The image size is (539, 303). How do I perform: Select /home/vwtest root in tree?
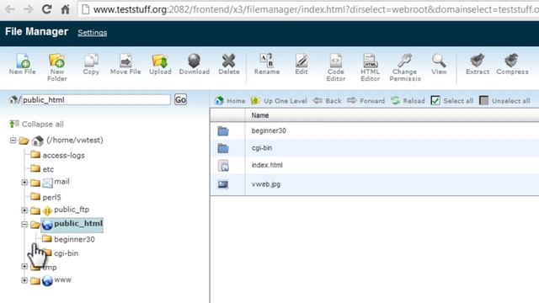(x=75, y=141)
